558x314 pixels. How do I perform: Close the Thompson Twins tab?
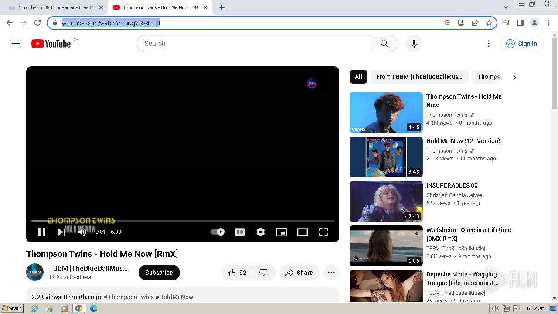(x=205, y=7)
